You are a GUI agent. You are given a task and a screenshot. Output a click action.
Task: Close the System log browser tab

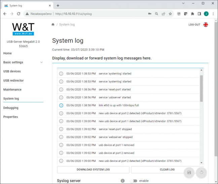50,6
